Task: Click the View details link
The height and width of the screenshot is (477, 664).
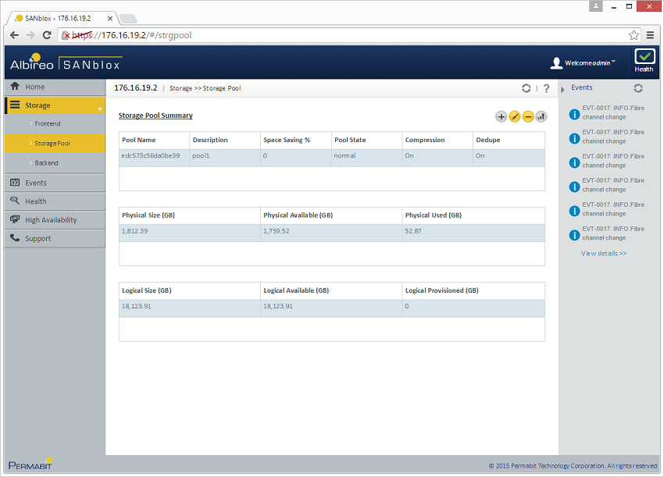Action: click(603, 254)
